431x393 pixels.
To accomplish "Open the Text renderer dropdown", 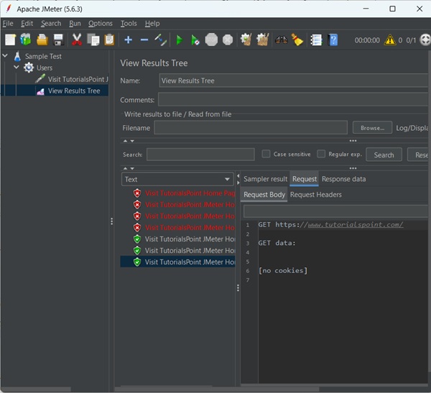I will pos(177,180).
